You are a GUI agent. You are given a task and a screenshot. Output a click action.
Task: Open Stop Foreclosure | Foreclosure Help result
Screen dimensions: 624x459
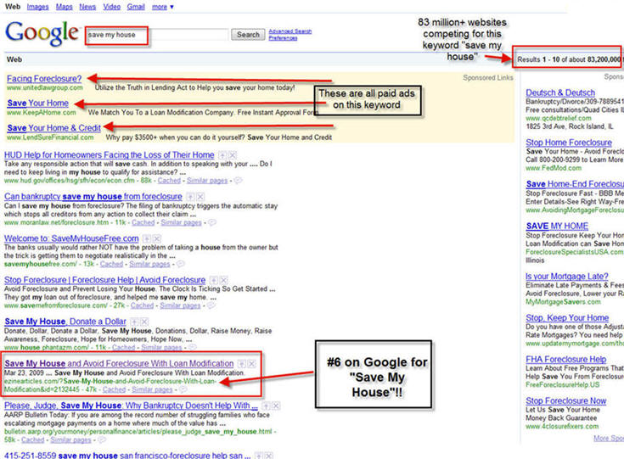[104, 280]
